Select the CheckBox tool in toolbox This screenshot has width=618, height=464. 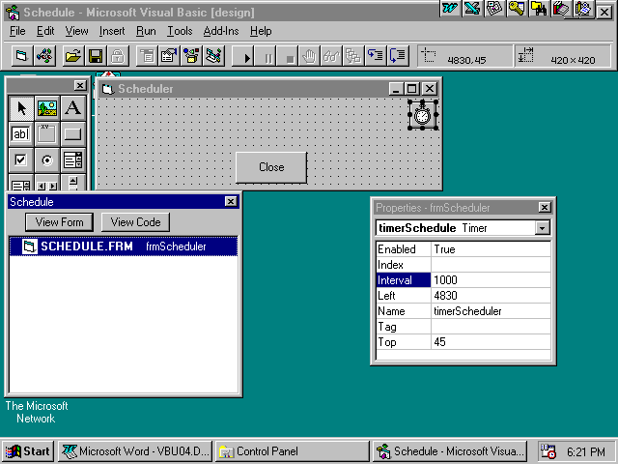(x=20, y=160)
